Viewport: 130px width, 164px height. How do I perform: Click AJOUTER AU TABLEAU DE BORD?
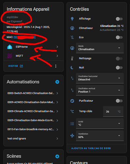(91, 148)
